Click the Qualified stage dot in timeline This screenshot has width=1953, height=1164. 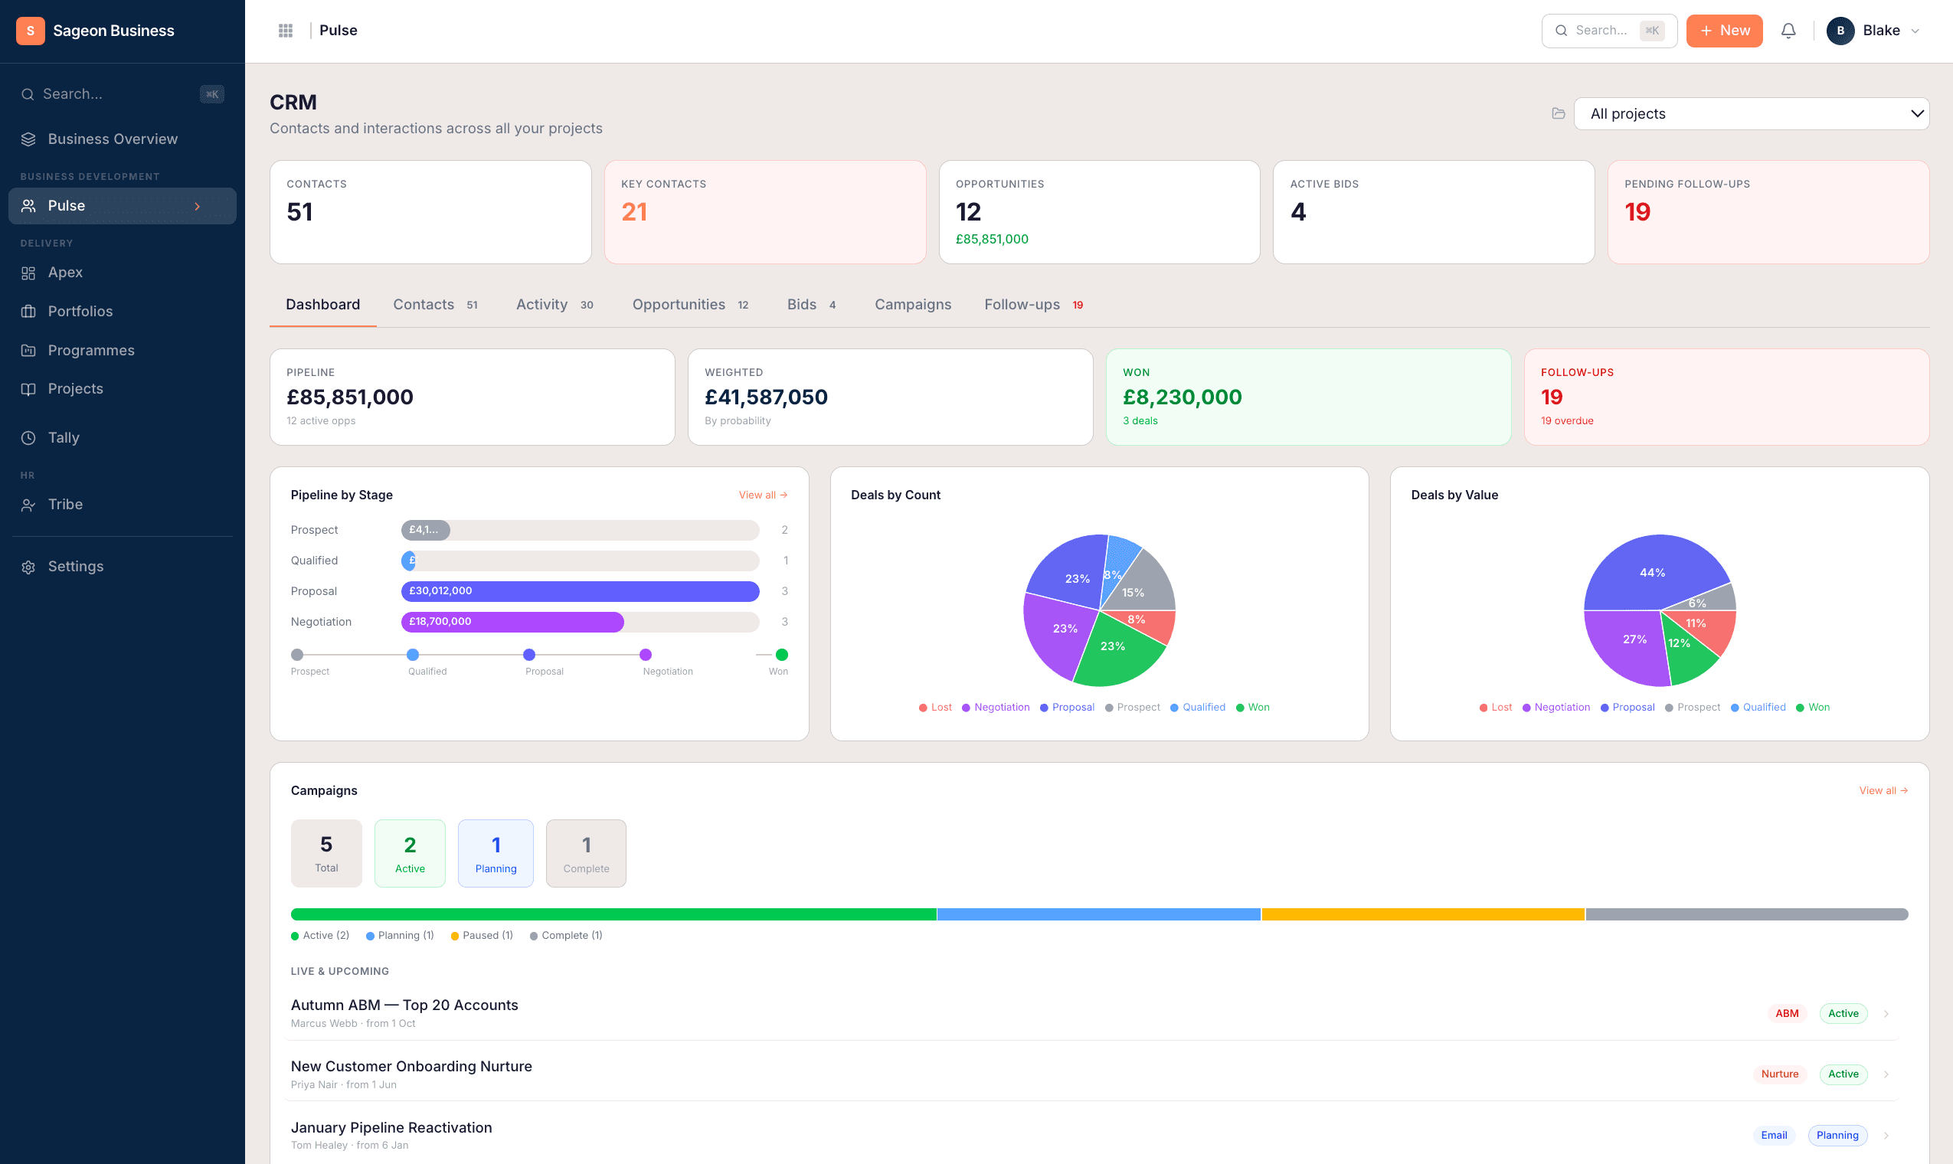pos(413,655)
